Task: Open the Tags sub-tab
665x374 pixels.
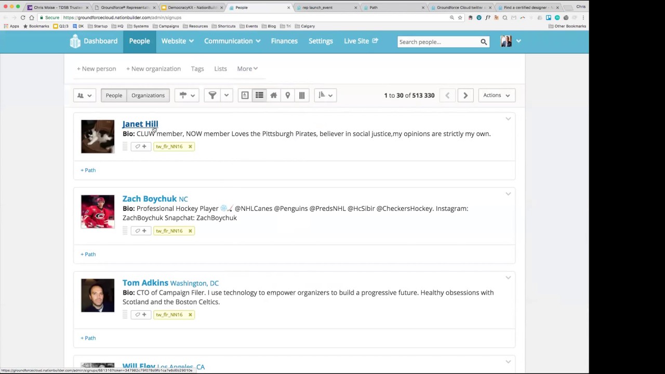Action: 197,69
